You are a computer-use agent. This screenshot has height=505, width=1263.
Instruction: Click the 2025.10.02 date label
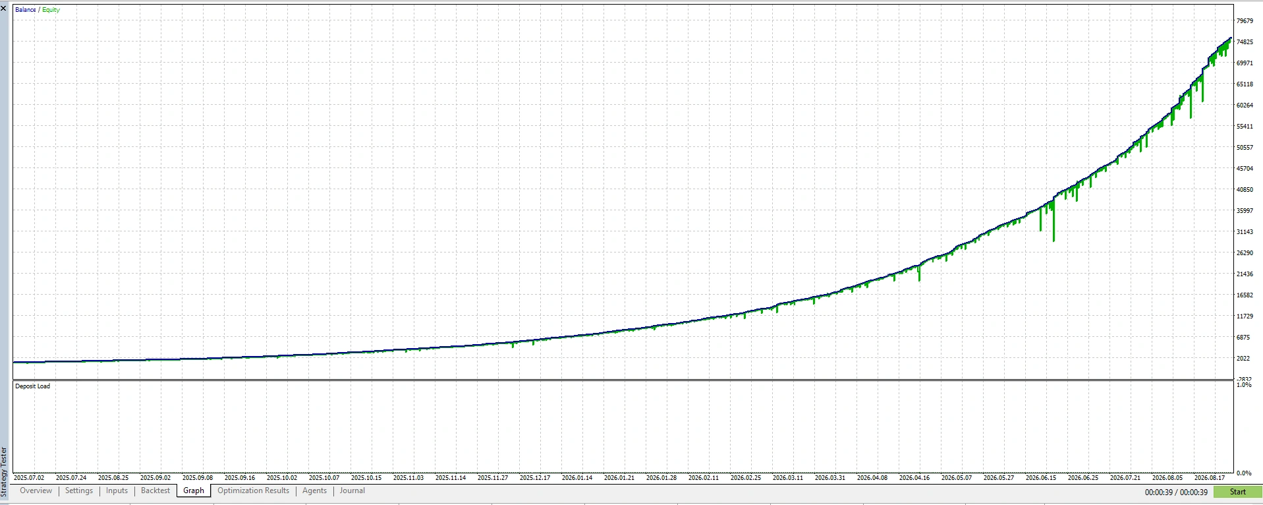click(x=282, y=478)
